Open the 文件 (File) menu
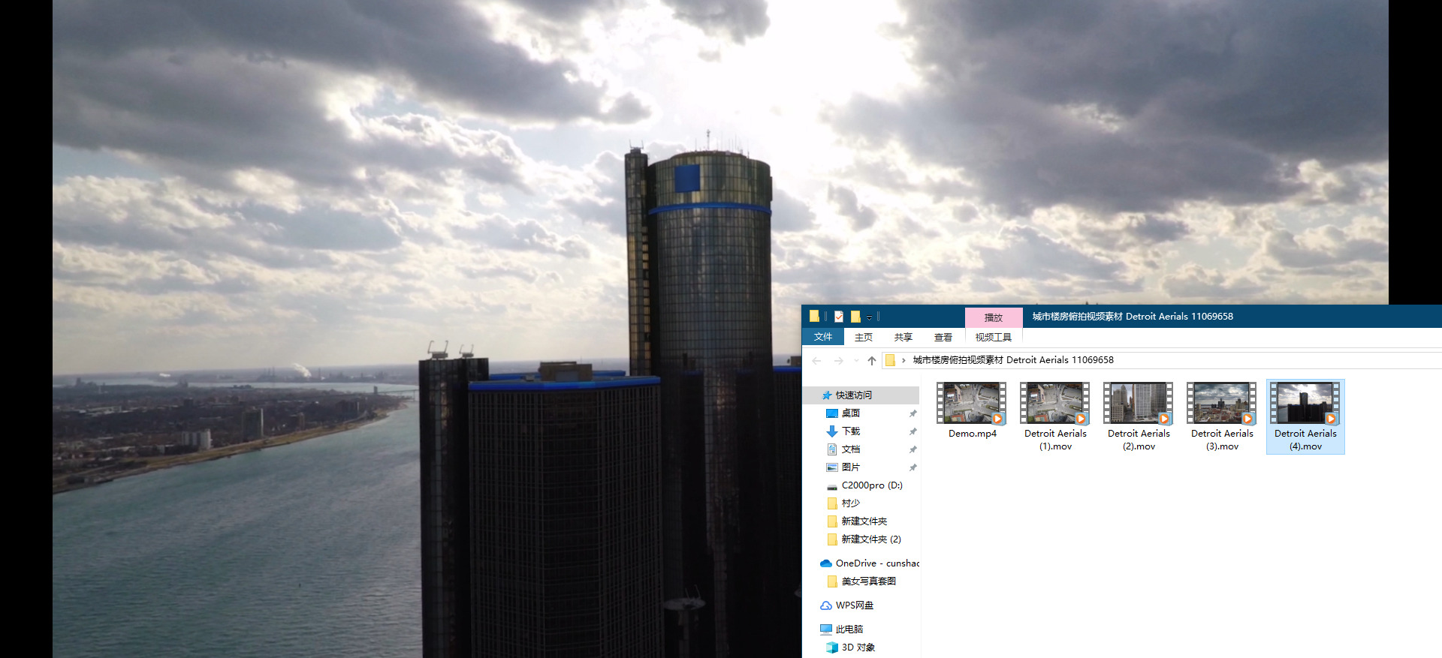The image size is (1442, 658). tap(823, 338)
